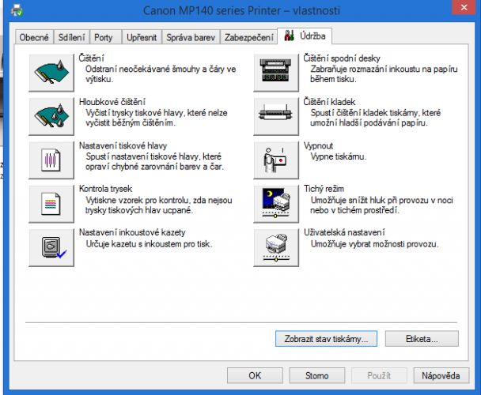Start Čištění spodní desky icon
Viewport: 481px width, 395px height.
(x=276, y=73)
